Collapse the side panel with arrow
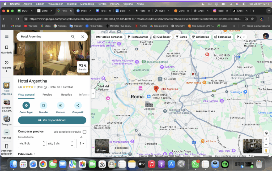 [x=93, y=94]
